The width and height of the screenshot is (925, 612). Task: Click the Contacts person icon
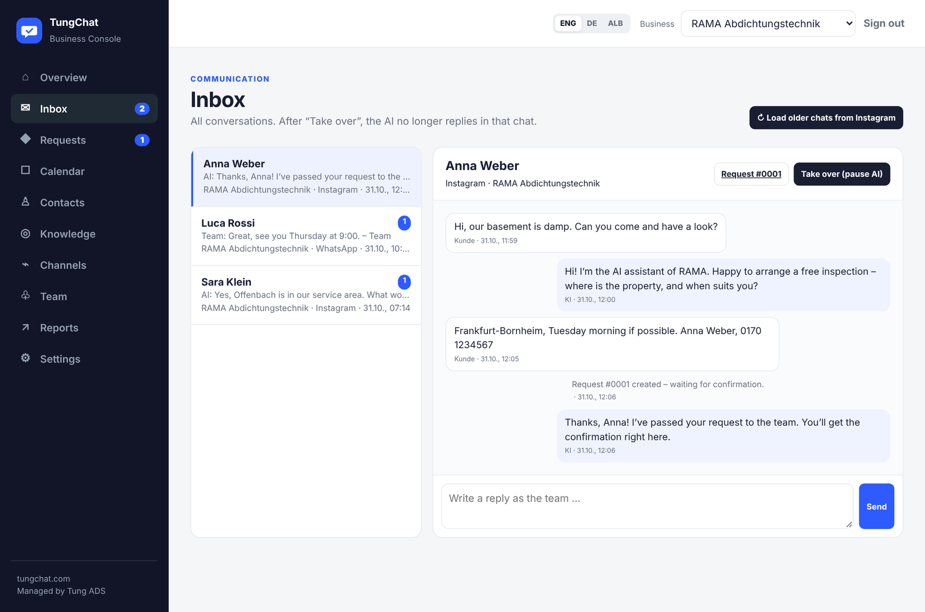25,201
